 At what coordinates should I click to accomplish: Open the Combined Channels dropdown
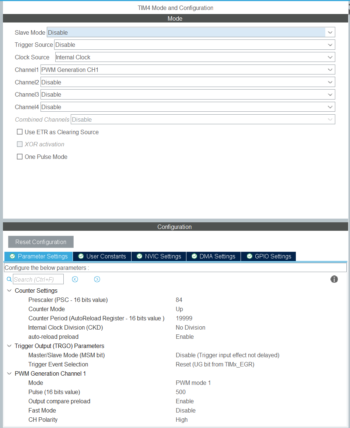pyautogui.click(x=203, y=119)
